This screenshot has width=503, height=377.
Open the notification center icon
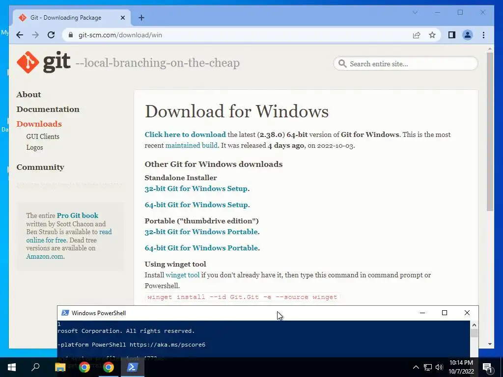487,368
